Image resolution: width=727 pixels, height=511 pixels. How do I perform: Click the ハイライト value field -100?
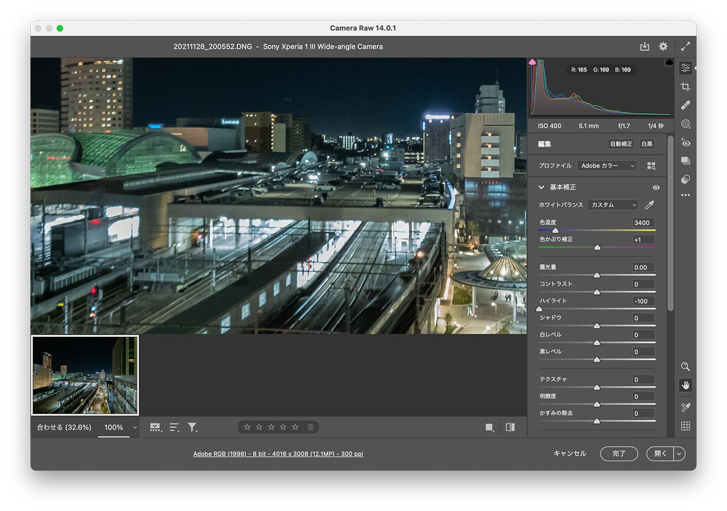coord(643,301)
